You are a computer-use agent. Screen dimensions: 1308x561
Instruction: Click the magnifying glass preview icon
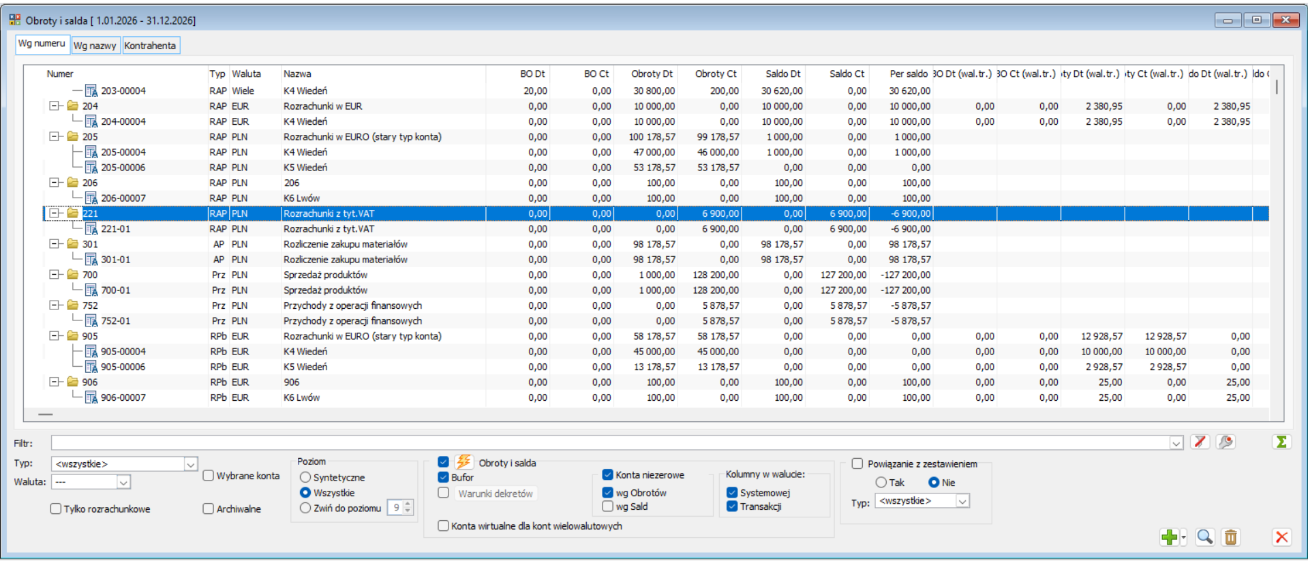pos(1204,537)
